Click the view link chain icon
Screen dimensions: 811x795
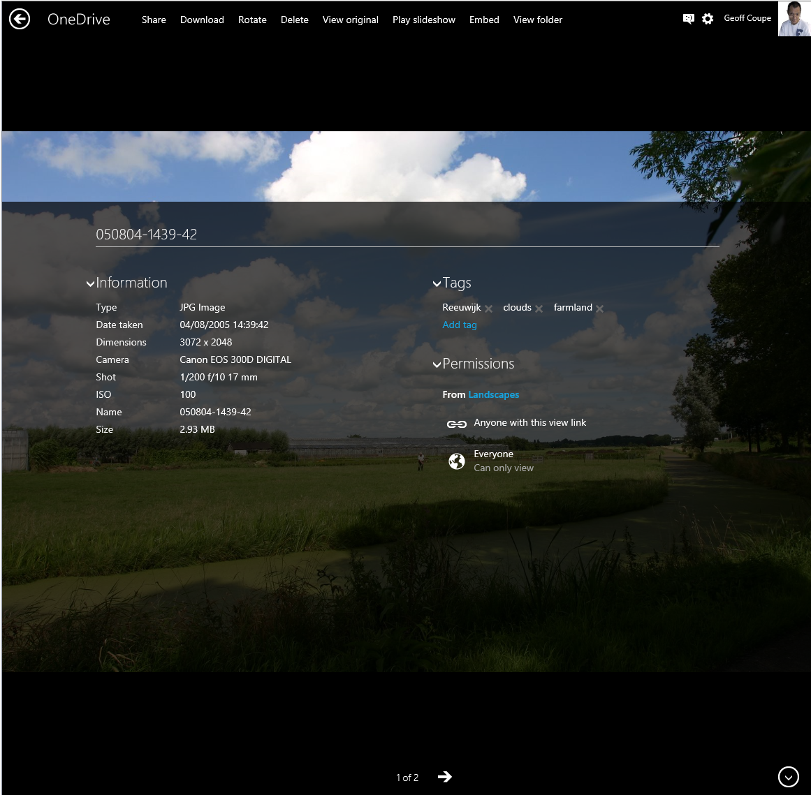click(x=456, y=424)
